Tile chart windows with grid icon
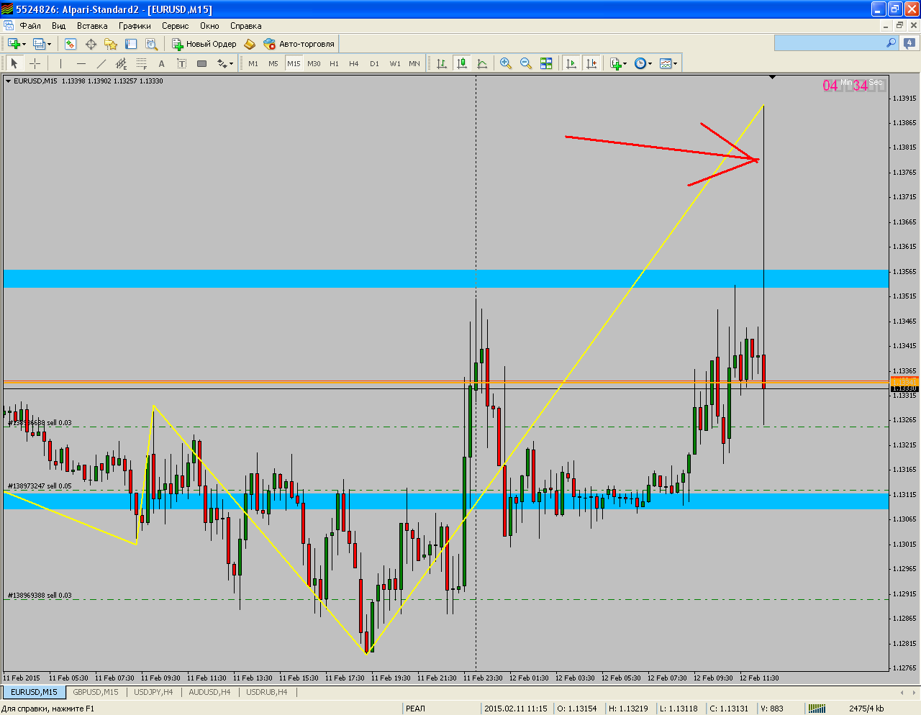The image size is (921, 715). pyautogui.click(x=546, y=63)
